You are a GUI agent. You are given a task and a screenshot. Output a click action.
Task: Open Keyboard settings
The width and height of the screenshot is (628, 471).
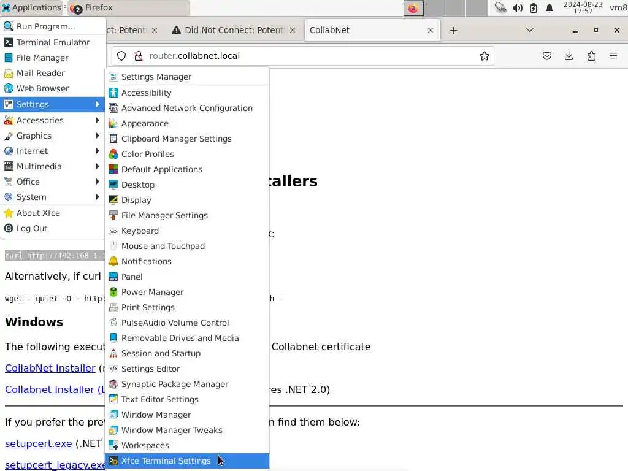coord(187,231)
